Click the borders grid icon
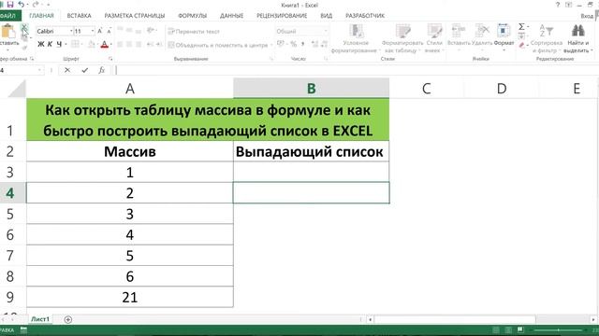Viewport: 599px width, 336px height. pyautogui.click(x=75, y=44)
